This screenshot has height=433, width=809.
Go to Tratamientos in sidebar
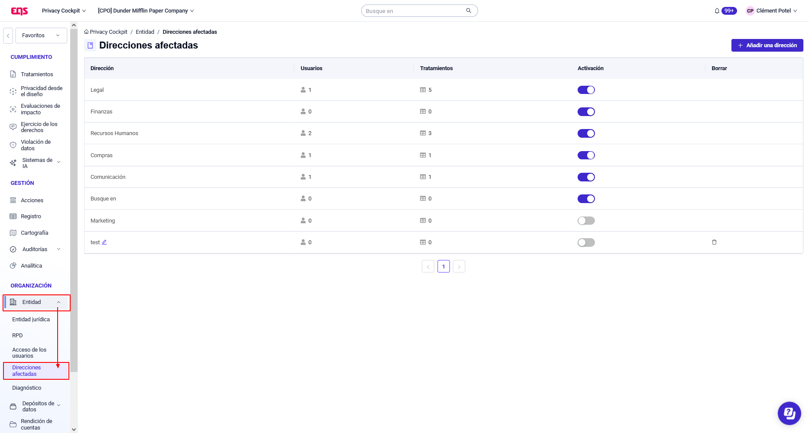coord(37,74)
